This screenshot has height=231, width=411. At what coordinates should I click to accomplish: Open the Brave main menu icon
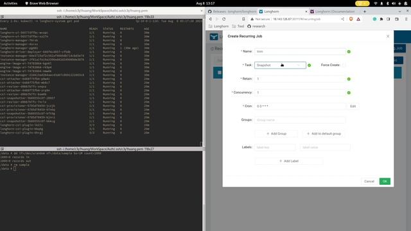click(x=407, y=19)
